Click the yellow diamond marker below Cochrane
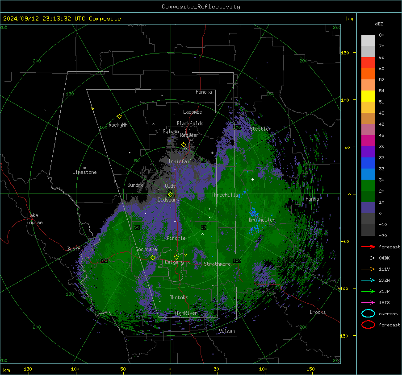Screen dimensions: 402x375 tap(153, 257)
